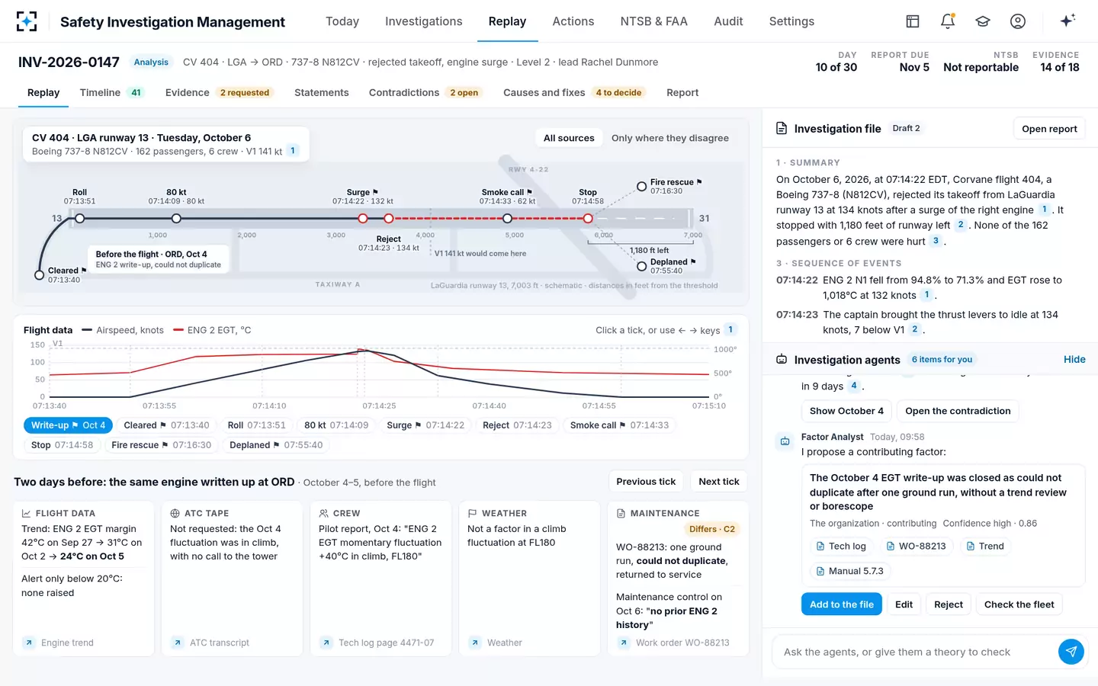The image size is (1098, 686).
Task: Open the WO-88213 attachment chip
Action: [x=917, y=546]
